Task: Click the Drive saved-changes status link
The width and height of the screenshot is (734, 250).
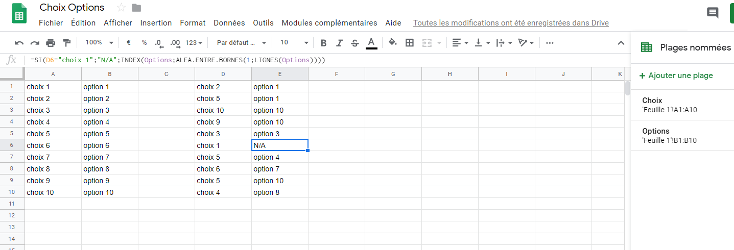Action: [x=511, y=23]
